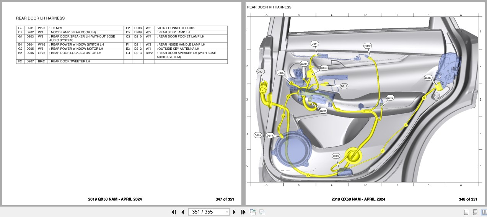Click '347 of 351' page footer

[225, 199]
